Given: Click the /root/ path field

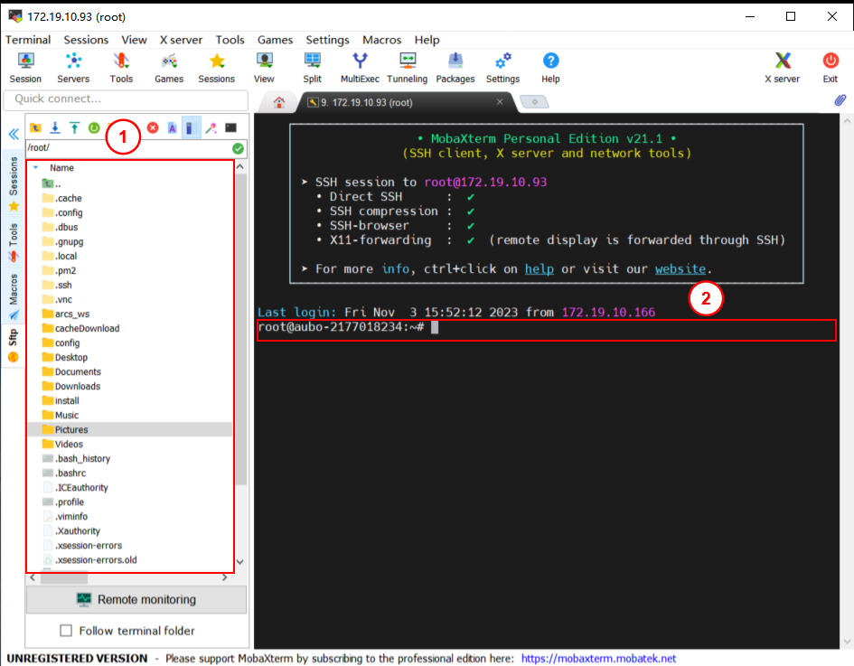Looking at the screenshot, I should 128,148.
